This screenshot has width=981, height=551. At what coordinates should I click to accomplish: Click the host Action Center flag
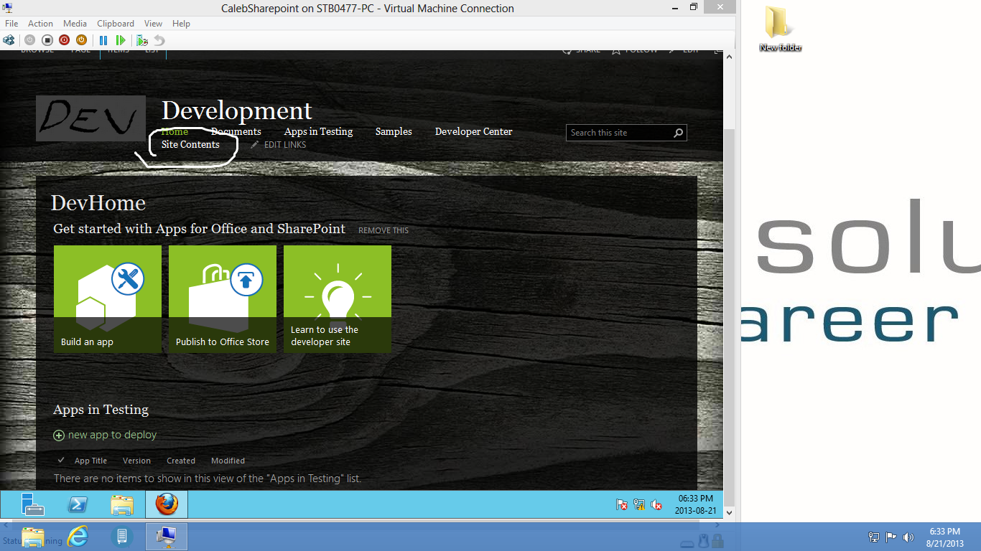(891, 537)
